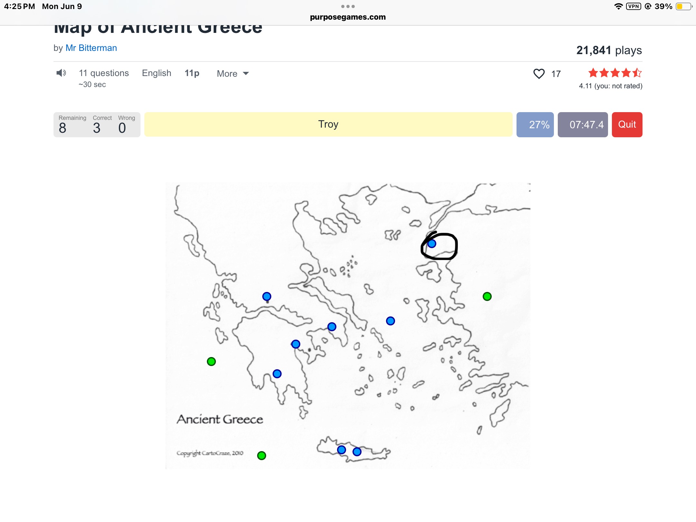696x522 pixels.
Task: Click the 21,841 plays count
Action: [x=609, y=50]
